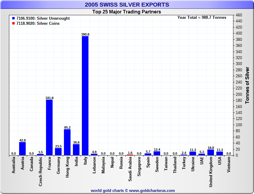This screenshot has width=254, height=194.
Task: Click the 'Hong Kong' x-axis label
Action: click(67, 167)
